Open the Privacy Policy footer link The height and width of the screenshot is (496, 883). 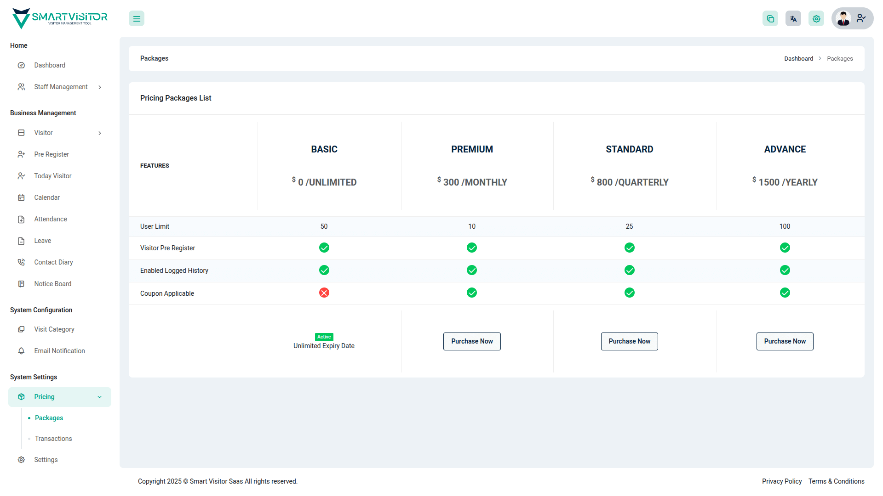(782, 481)
